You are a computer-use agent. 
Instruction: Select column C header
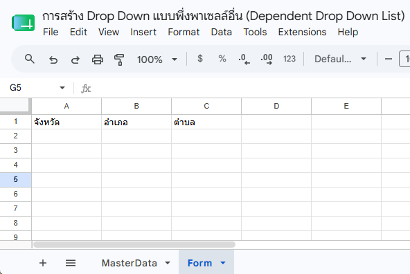coord(206,106)
